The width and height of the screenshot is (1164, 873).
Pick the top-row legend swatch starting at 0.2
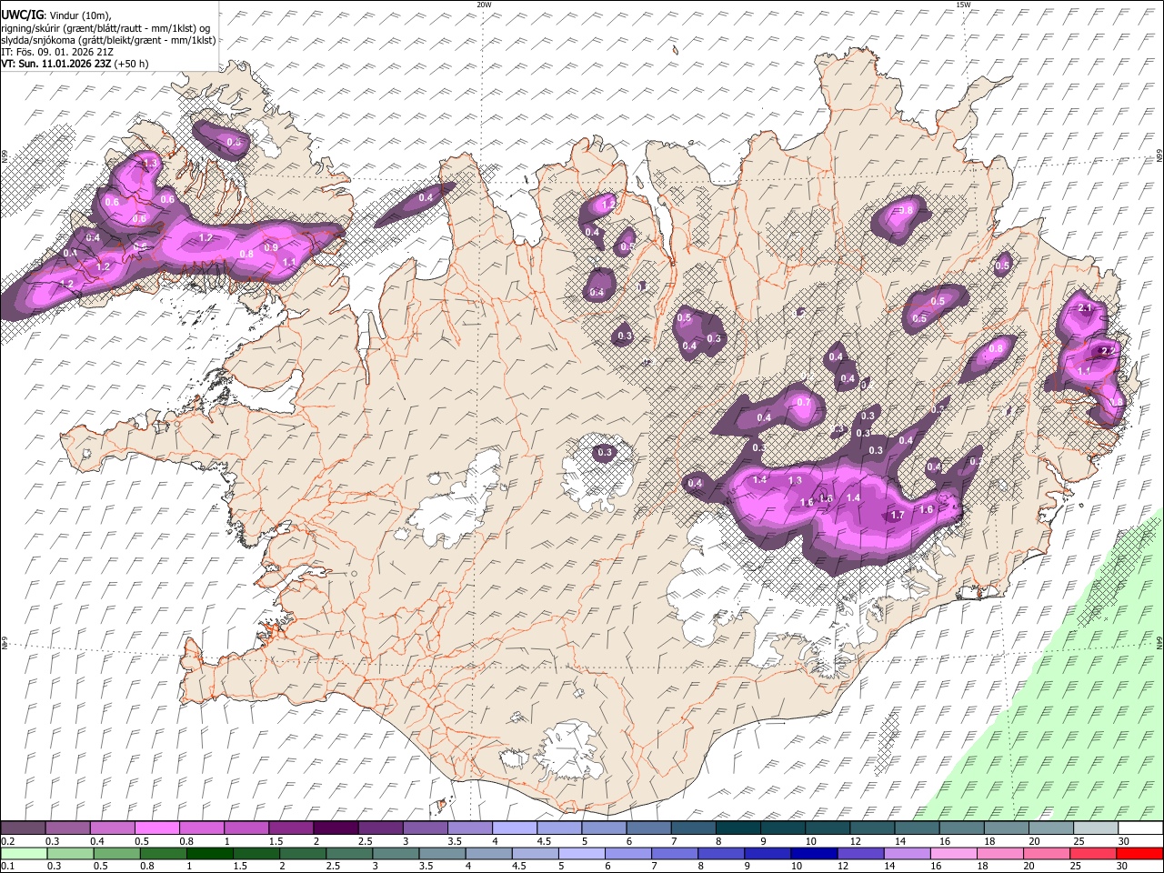tap(23, 828)
